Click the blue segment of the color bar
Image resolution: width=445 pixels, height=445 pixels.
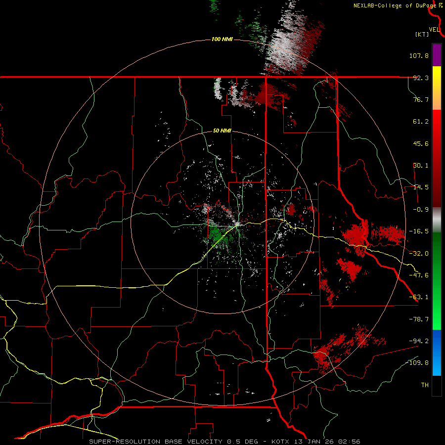click(437, 353)
